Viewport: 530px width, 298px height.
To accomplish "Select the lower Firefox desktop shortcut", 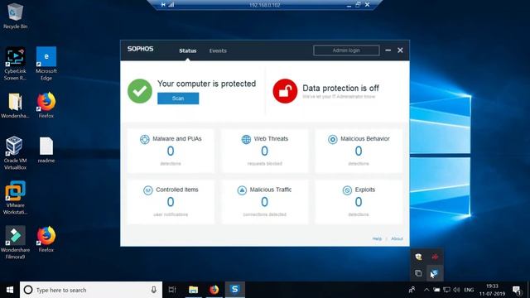I will click(x=46, y=239).
